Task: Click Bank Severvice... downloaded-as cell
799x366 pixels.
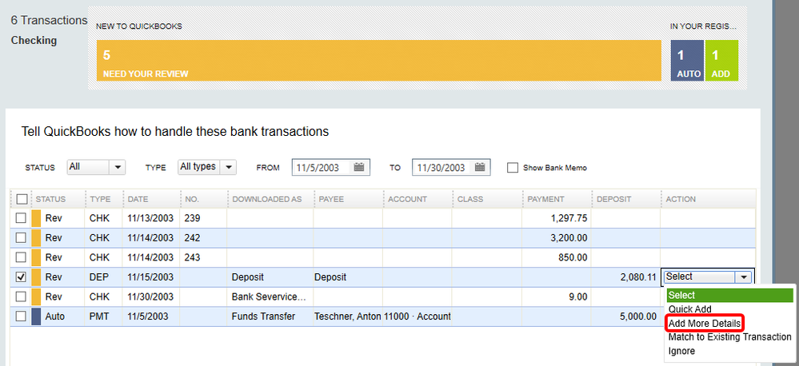Action: (269, 296)
